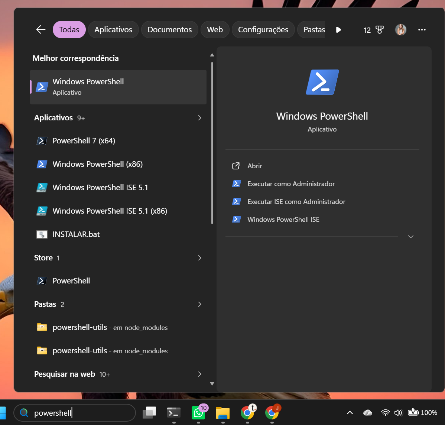The width and height of the screenshot is (445, 425).
Task: Click the PowerShell 7 (x64) icon
Action: tap(42, 141)
